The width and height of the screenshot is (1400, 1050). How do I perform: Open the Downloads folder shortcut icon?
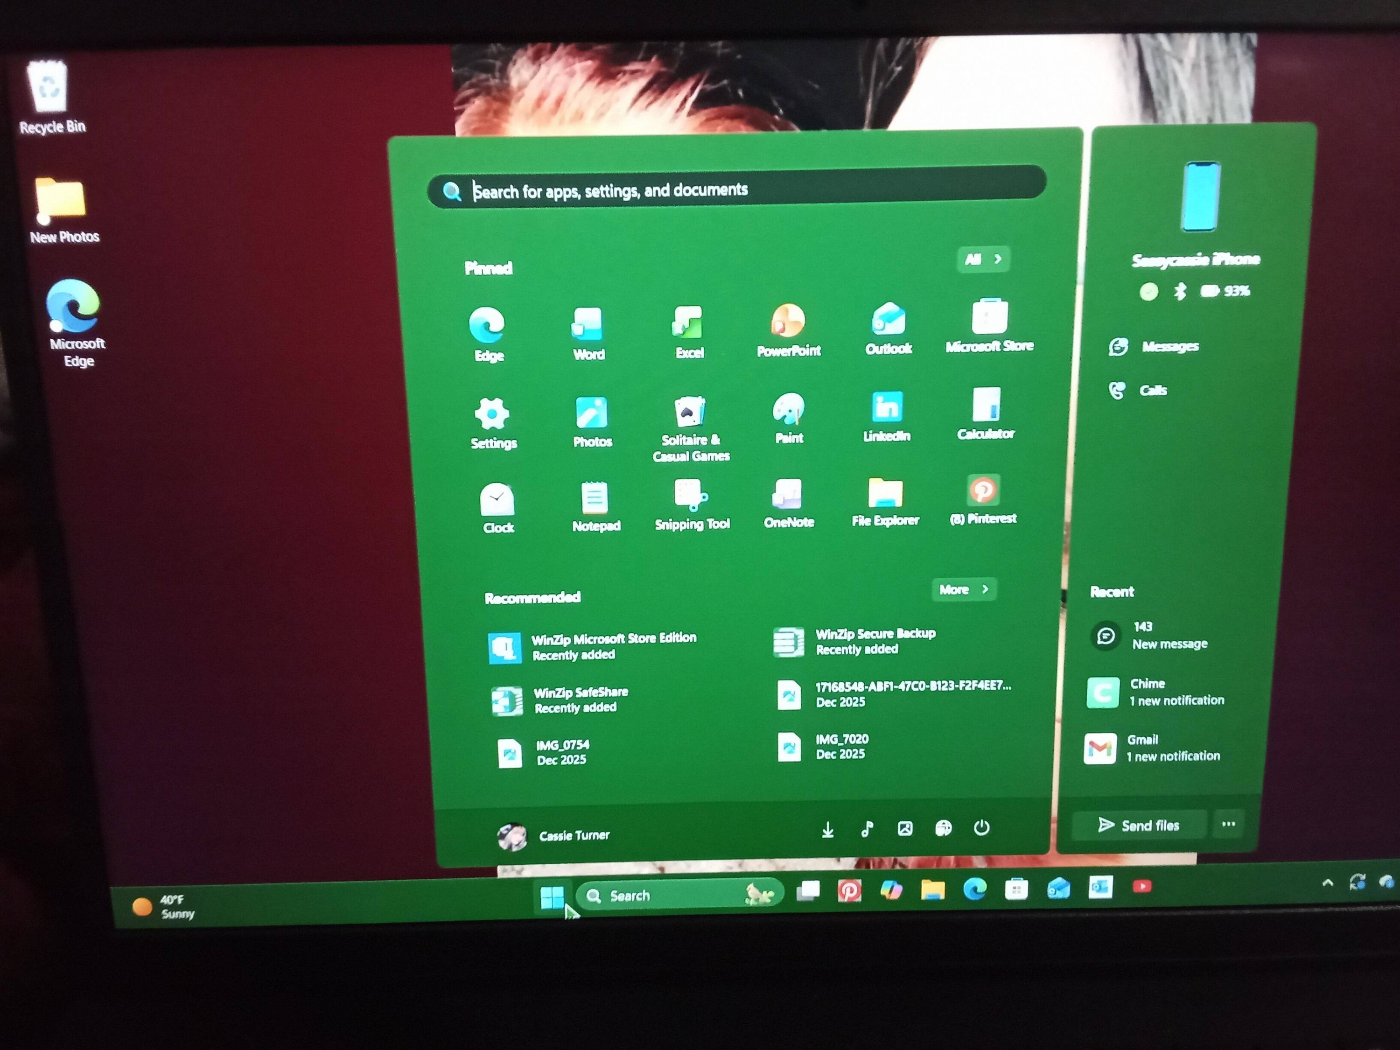click(827, 830)
